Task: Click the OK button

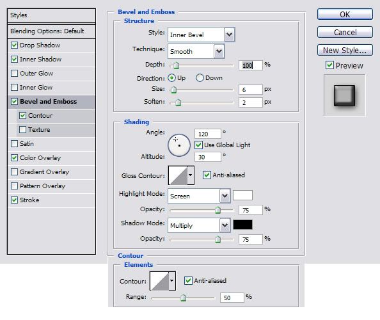Action: coord(345,14)
